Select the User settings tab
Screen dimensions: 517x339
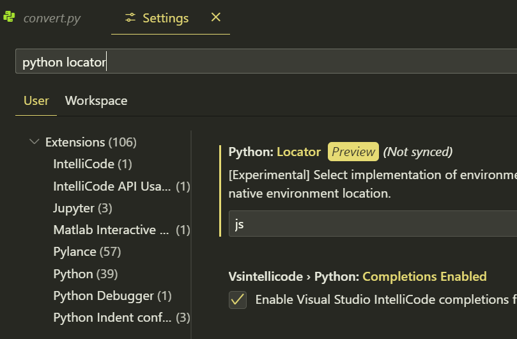click(x=36, y=100)
